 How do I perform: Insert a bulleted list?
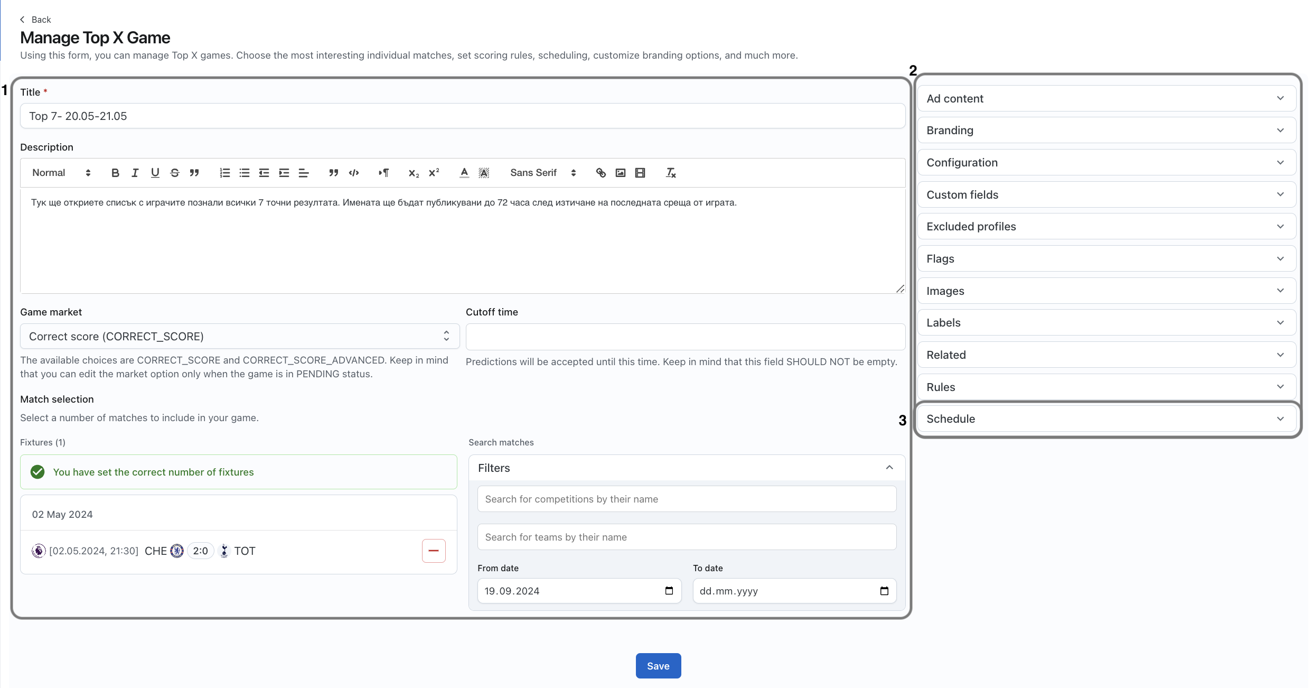tap(245, 173)
